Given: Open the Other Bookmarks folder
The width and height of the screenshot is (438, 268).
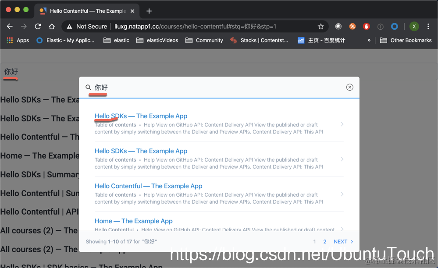Looking at the screenshot, I should 406,40.
